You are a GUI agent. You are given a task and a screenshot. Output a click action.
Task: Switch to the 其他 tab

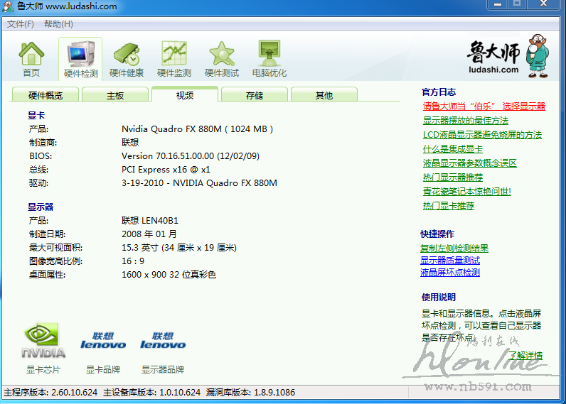point(324,96)
